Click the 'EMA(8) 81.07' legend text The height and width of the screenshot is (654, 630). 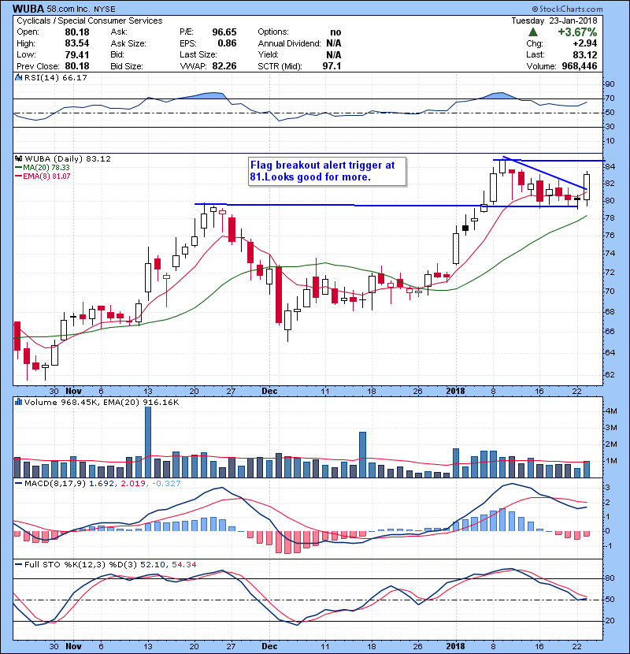coord(46,177)
